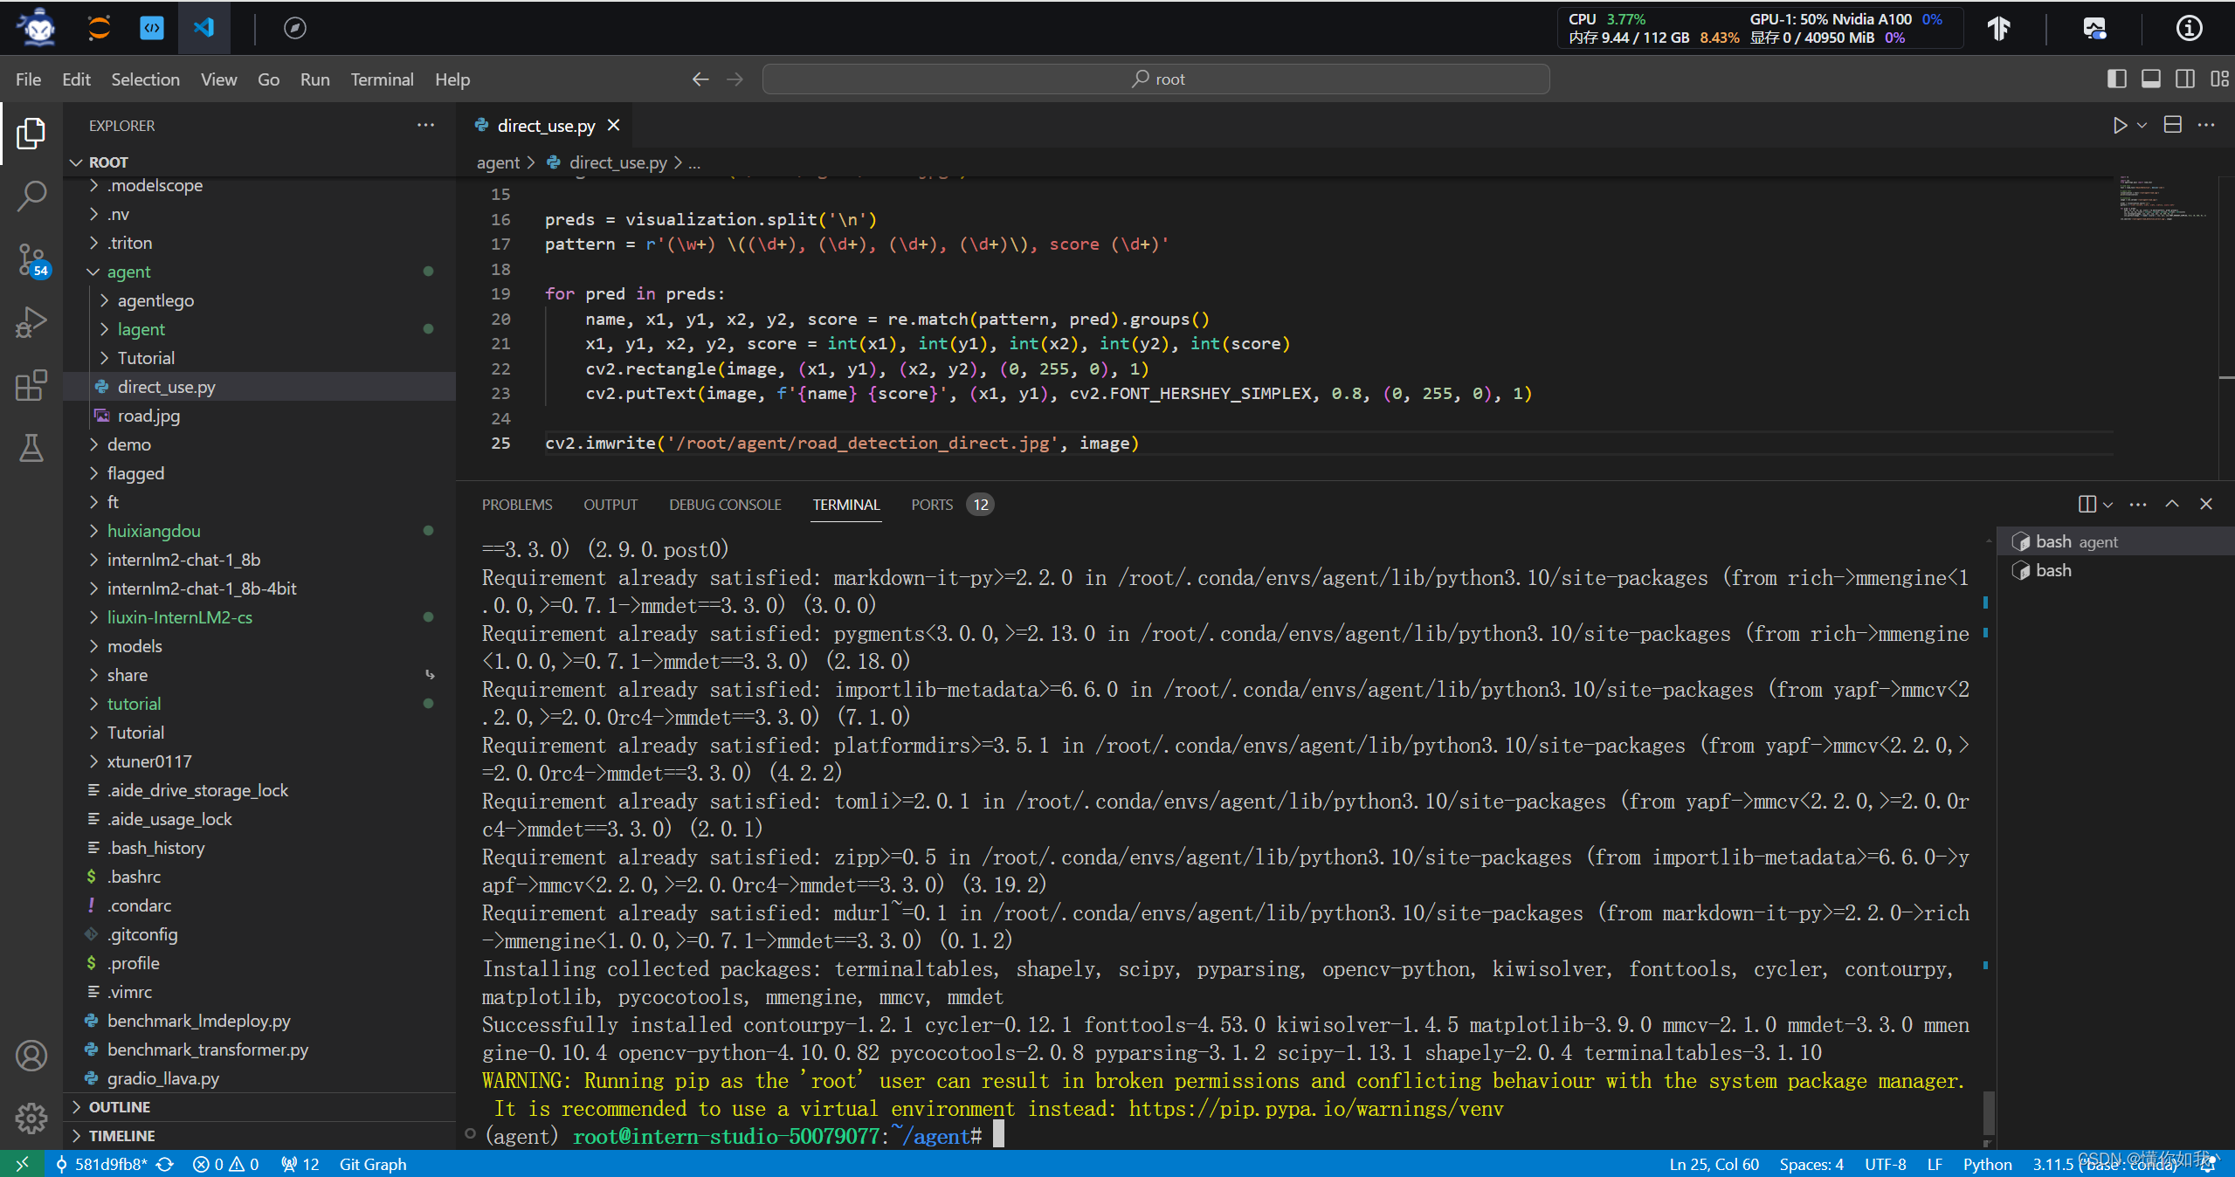Click Git Graph in status bar

point(373,1164)
